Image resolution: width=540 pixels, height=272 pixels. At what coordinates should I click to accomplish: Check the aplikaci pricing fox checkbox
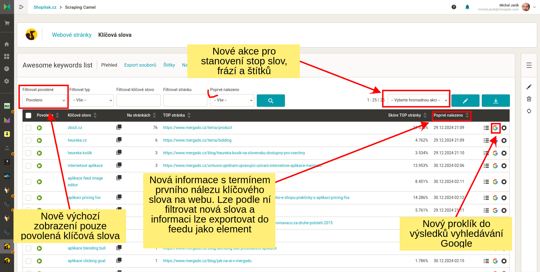point(28,198)
